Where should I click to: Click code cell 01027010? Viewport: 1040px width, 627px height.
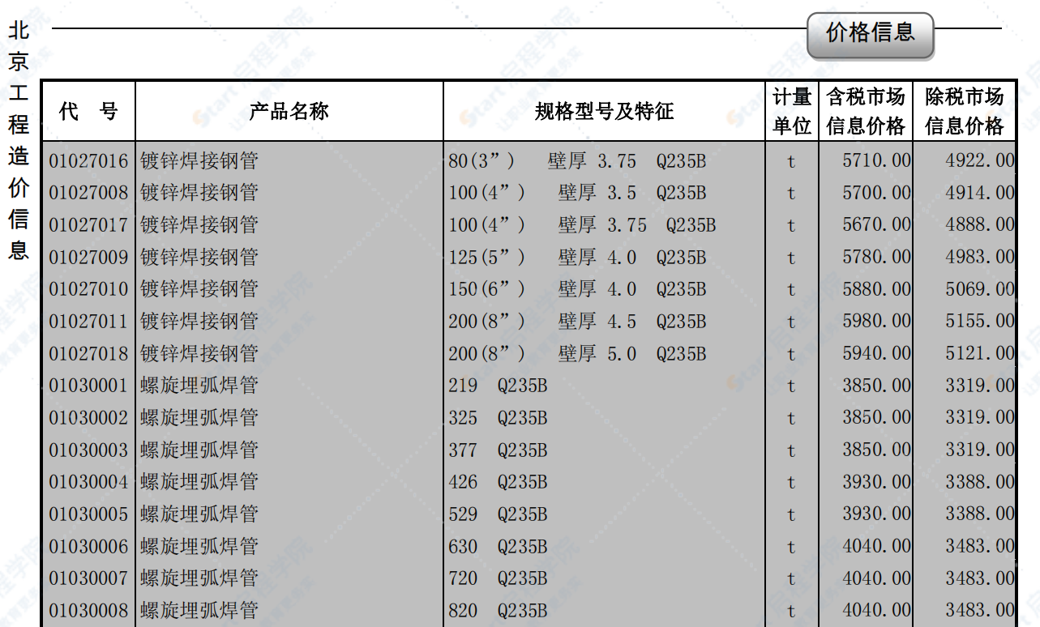point(88,289)
